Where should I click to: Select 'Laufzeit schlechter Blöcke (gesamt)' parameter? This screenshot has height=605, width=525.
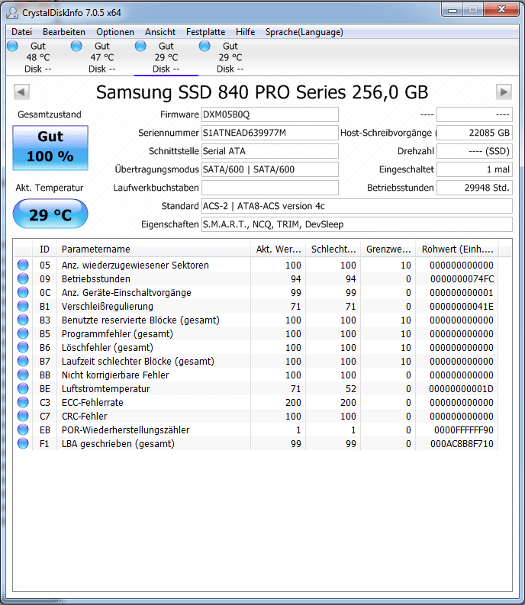[x=138, y=361]
